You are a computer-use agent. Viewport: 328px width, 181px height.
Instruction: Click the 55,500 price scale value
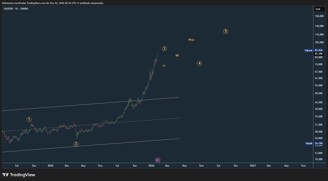[319, 85]
